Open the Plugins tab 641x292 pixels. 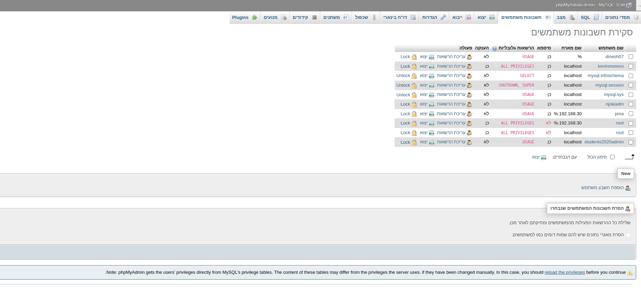(x=244, y=18)
